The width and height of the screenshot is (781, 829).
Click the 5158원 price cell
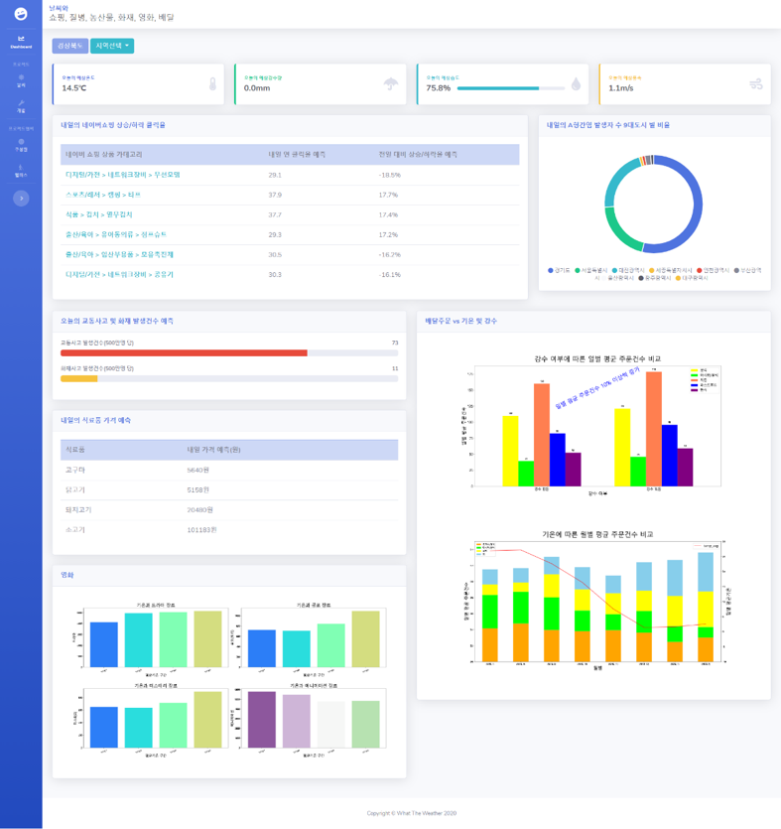coord(198,489)
